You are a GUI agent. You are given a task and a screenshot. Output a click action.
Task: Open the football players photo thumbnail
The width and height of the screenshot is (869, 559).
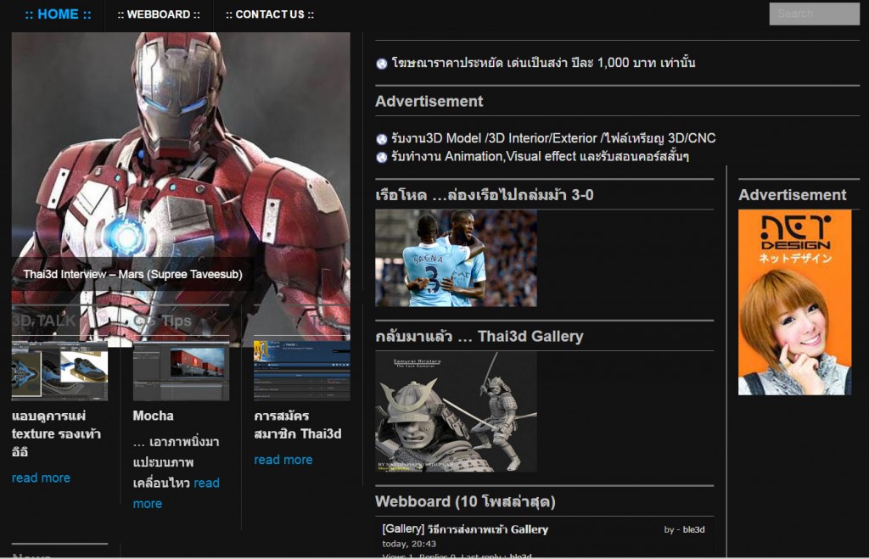456,258
